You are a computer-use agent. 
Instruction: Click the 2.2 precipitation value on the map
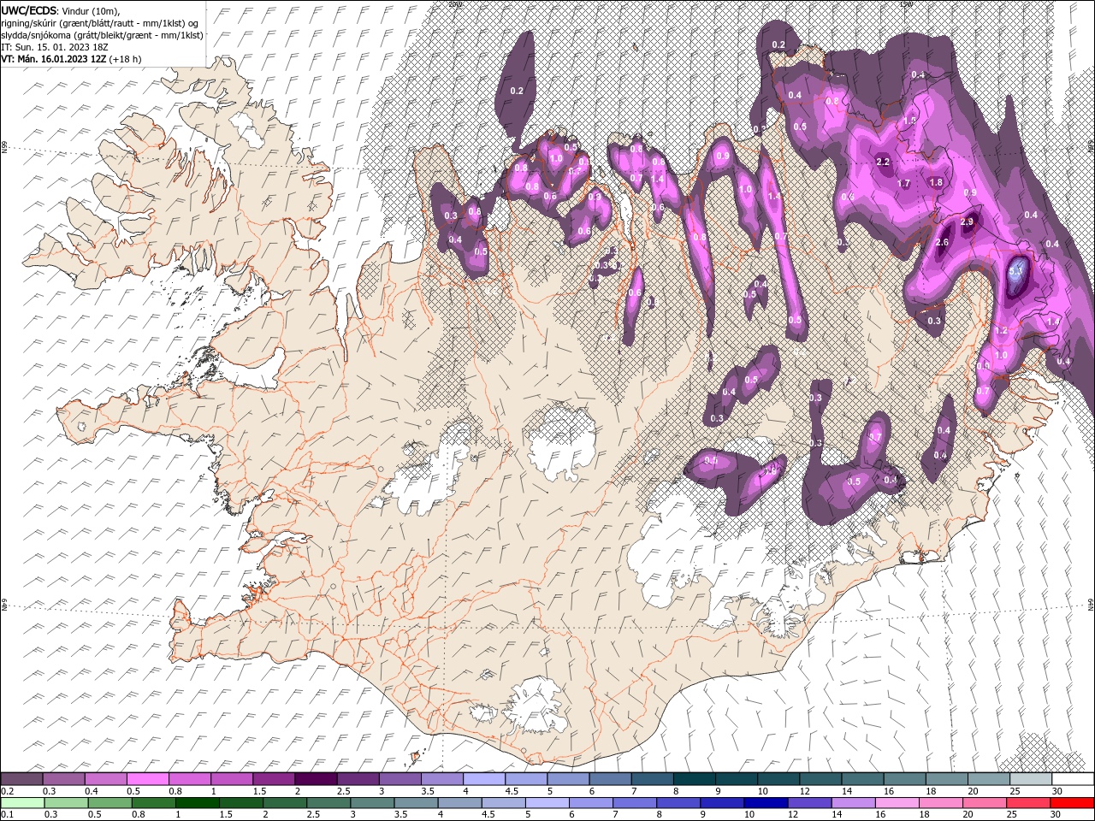point(884,162)
